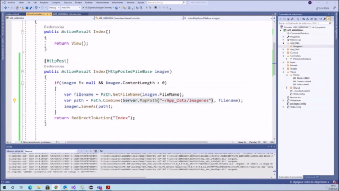This screenshot has height=191, width=339.
Task: Open the Proyecto menu
Action: coord(44,2)
